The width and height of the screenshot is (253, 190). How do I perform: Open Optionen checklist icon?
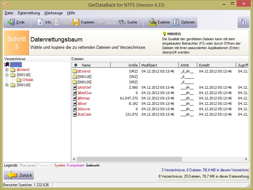point(176,22)
